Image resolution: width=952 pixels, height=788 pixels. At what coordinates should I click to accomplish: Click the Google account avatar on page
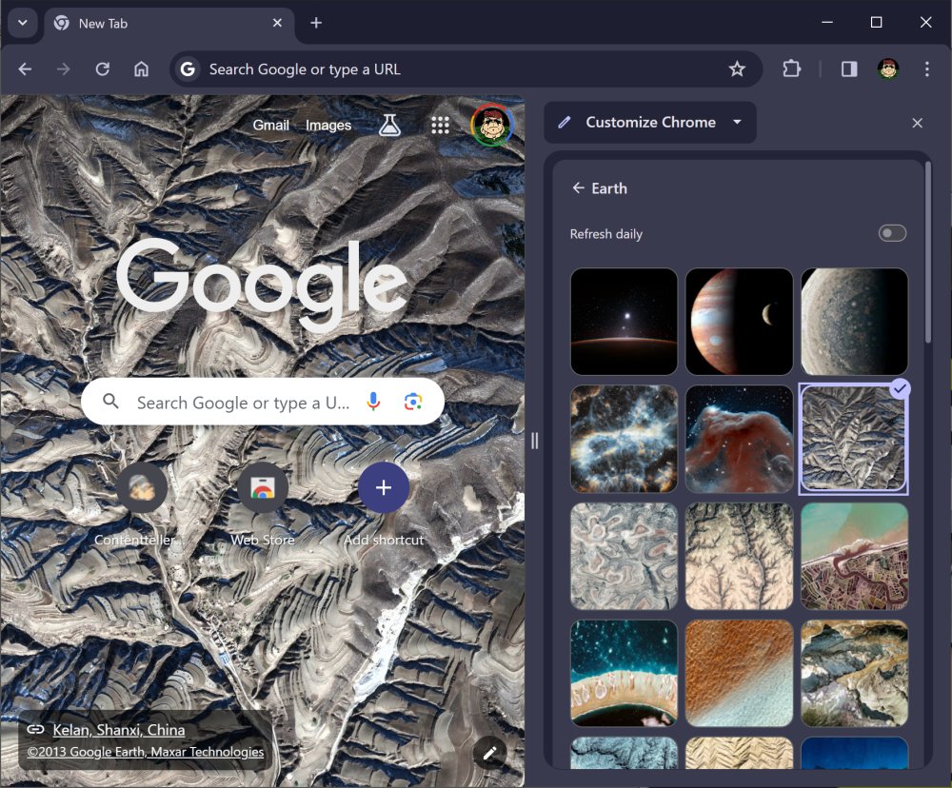click(492, 125)
